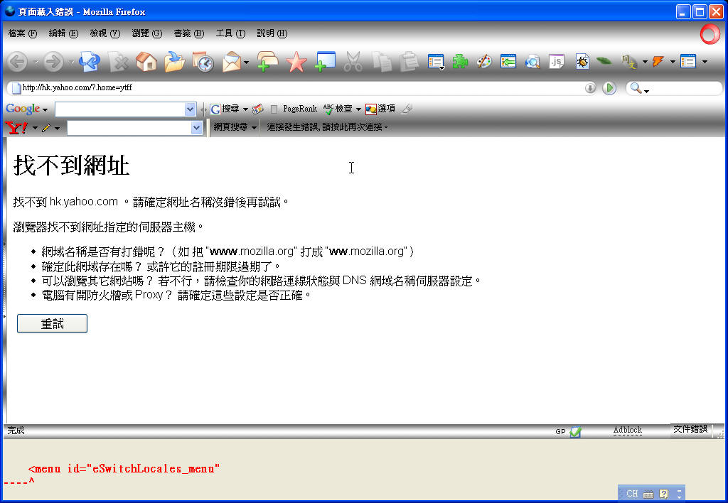Viewport: 728px width, 503px height.
Task: Open the 搜尋 dropdown arrow
Action: point(245,109)
